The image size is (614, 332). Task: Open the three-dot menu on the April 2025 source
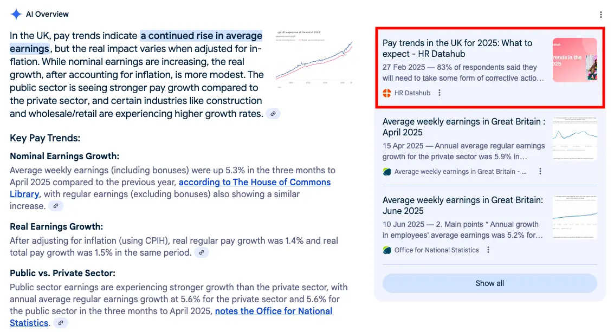pyautogui.click(x=540, y=172)
